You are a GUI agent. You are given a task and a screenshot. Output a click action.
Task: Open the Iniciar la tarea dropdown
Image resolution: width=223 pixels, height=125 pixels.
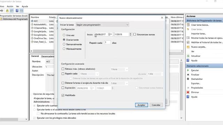pyautogui.click(x=102, y=25)
